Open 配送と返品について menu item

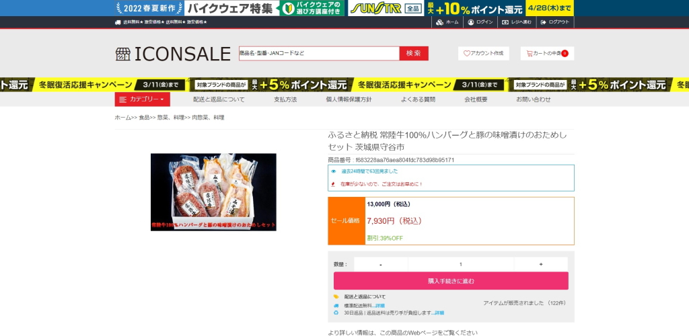pyautogui.click(x=219, y=99)
